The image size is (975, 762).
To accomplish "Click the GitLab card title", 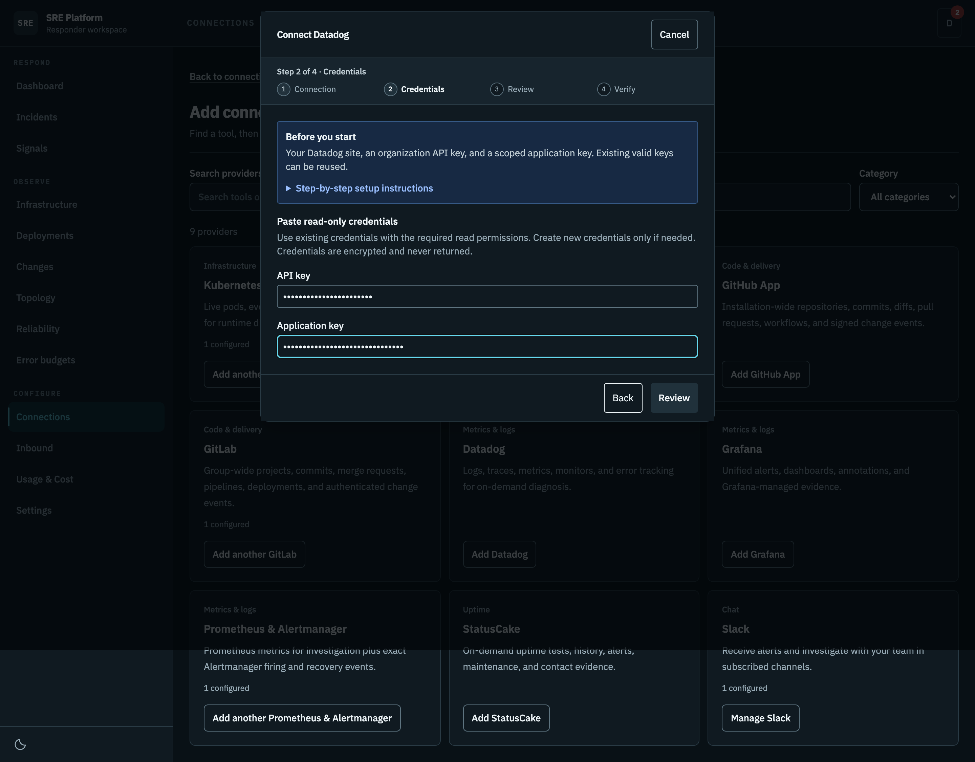I will pos(220,449).
